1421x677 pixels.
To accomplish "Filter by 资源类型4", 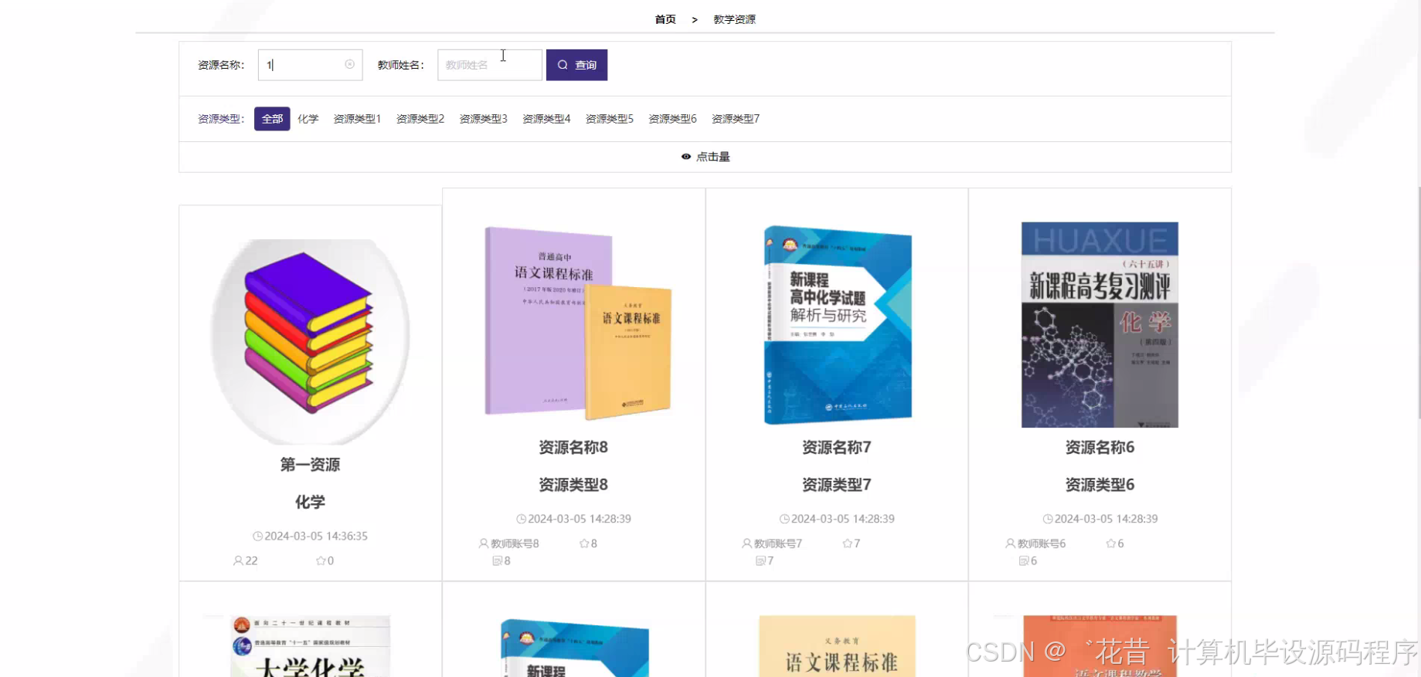I will 546,119.
